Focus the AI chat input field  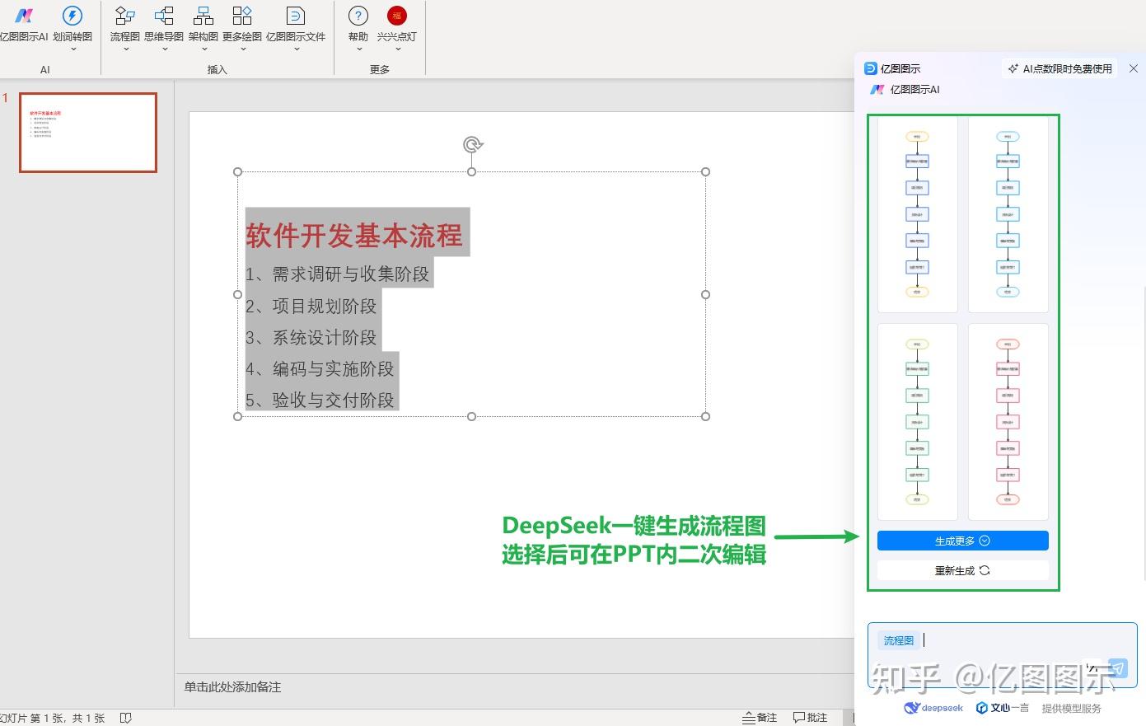point(1002,654)
